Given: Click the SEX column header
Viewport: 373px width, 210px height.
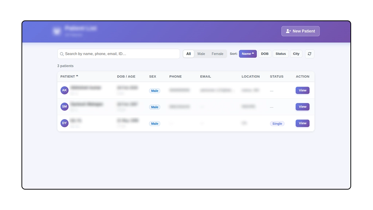Looking at the screenshot, I should pyautogui.click(x=153, y=77).
